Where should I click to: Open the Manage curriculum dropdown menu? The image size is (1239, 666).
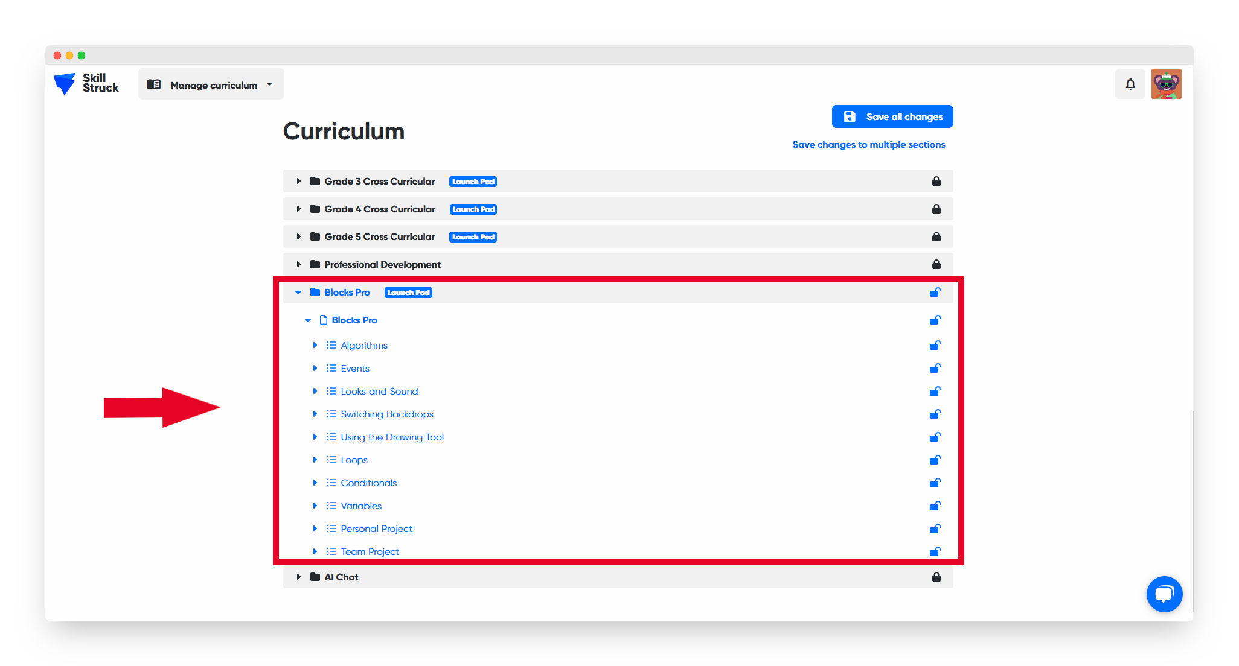point(211,85)
